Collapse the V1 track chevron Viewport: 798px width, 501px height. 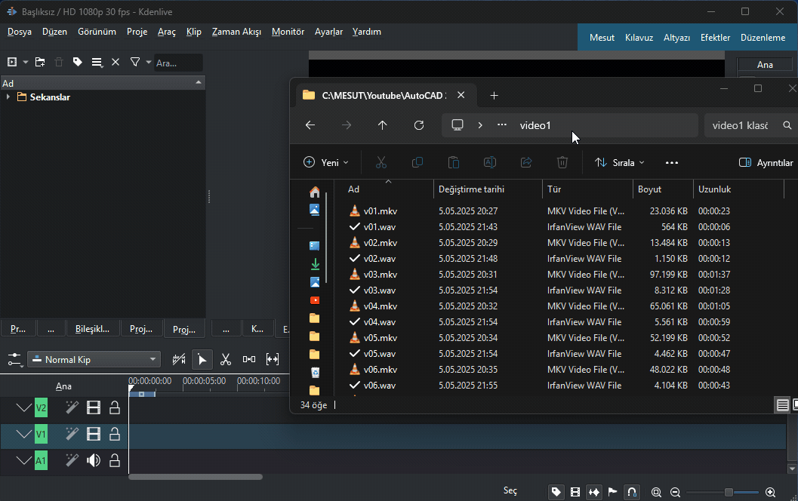23,434
